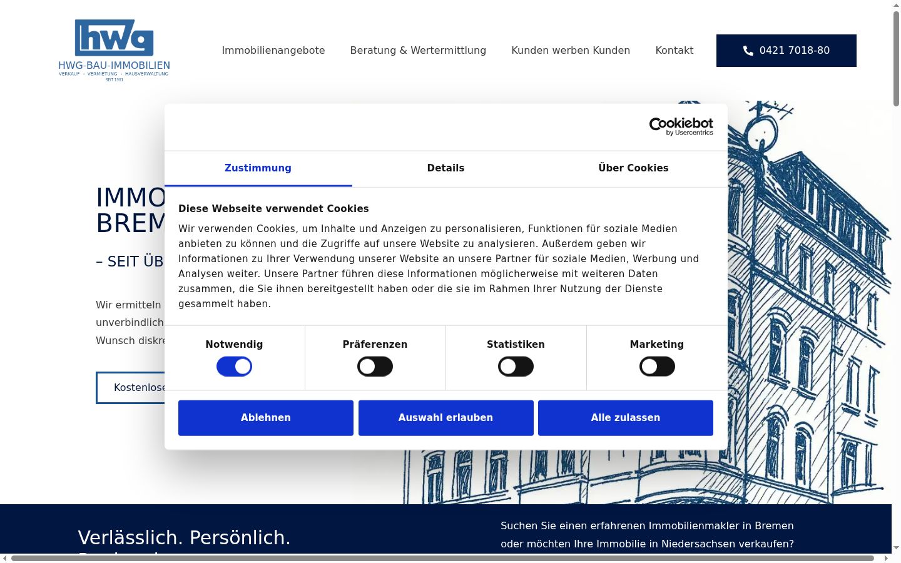The image size is (901, 563).
Task: Click the partially hidden Kostenlose button
Action: click(131, 388)
